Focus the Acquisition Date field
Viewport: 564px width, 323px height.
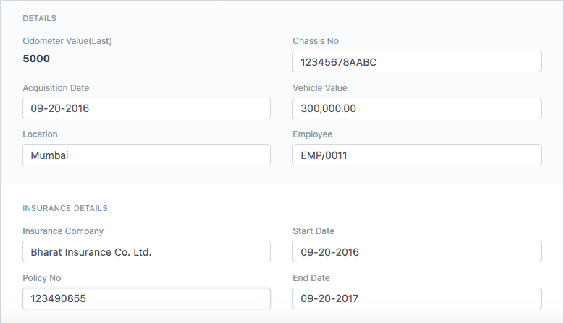tap(146, 109)
